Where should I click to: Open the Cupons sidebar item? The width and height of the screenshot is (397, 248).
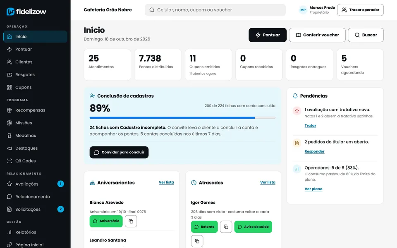(x=35, y=87)
